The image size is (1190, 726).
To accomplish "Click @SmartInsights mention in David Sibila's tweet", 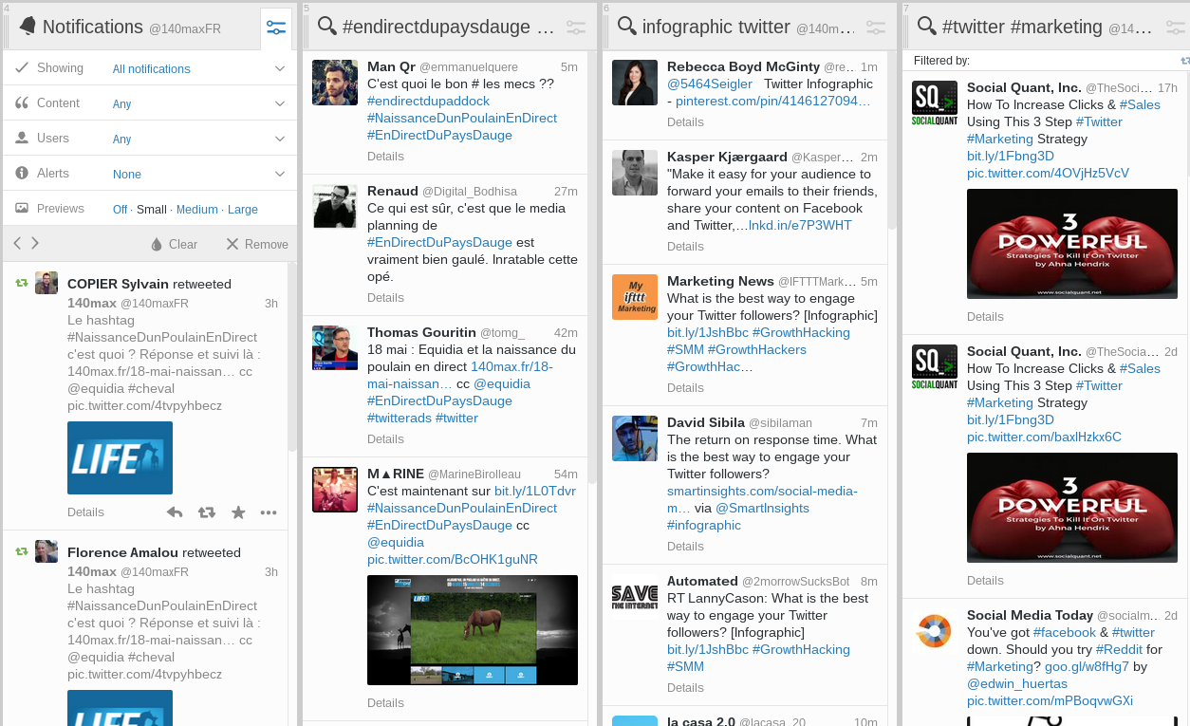I will click(x=762, y=508).
